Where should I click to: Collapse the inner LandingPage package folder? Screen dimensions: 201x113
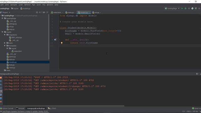(2, 18)
